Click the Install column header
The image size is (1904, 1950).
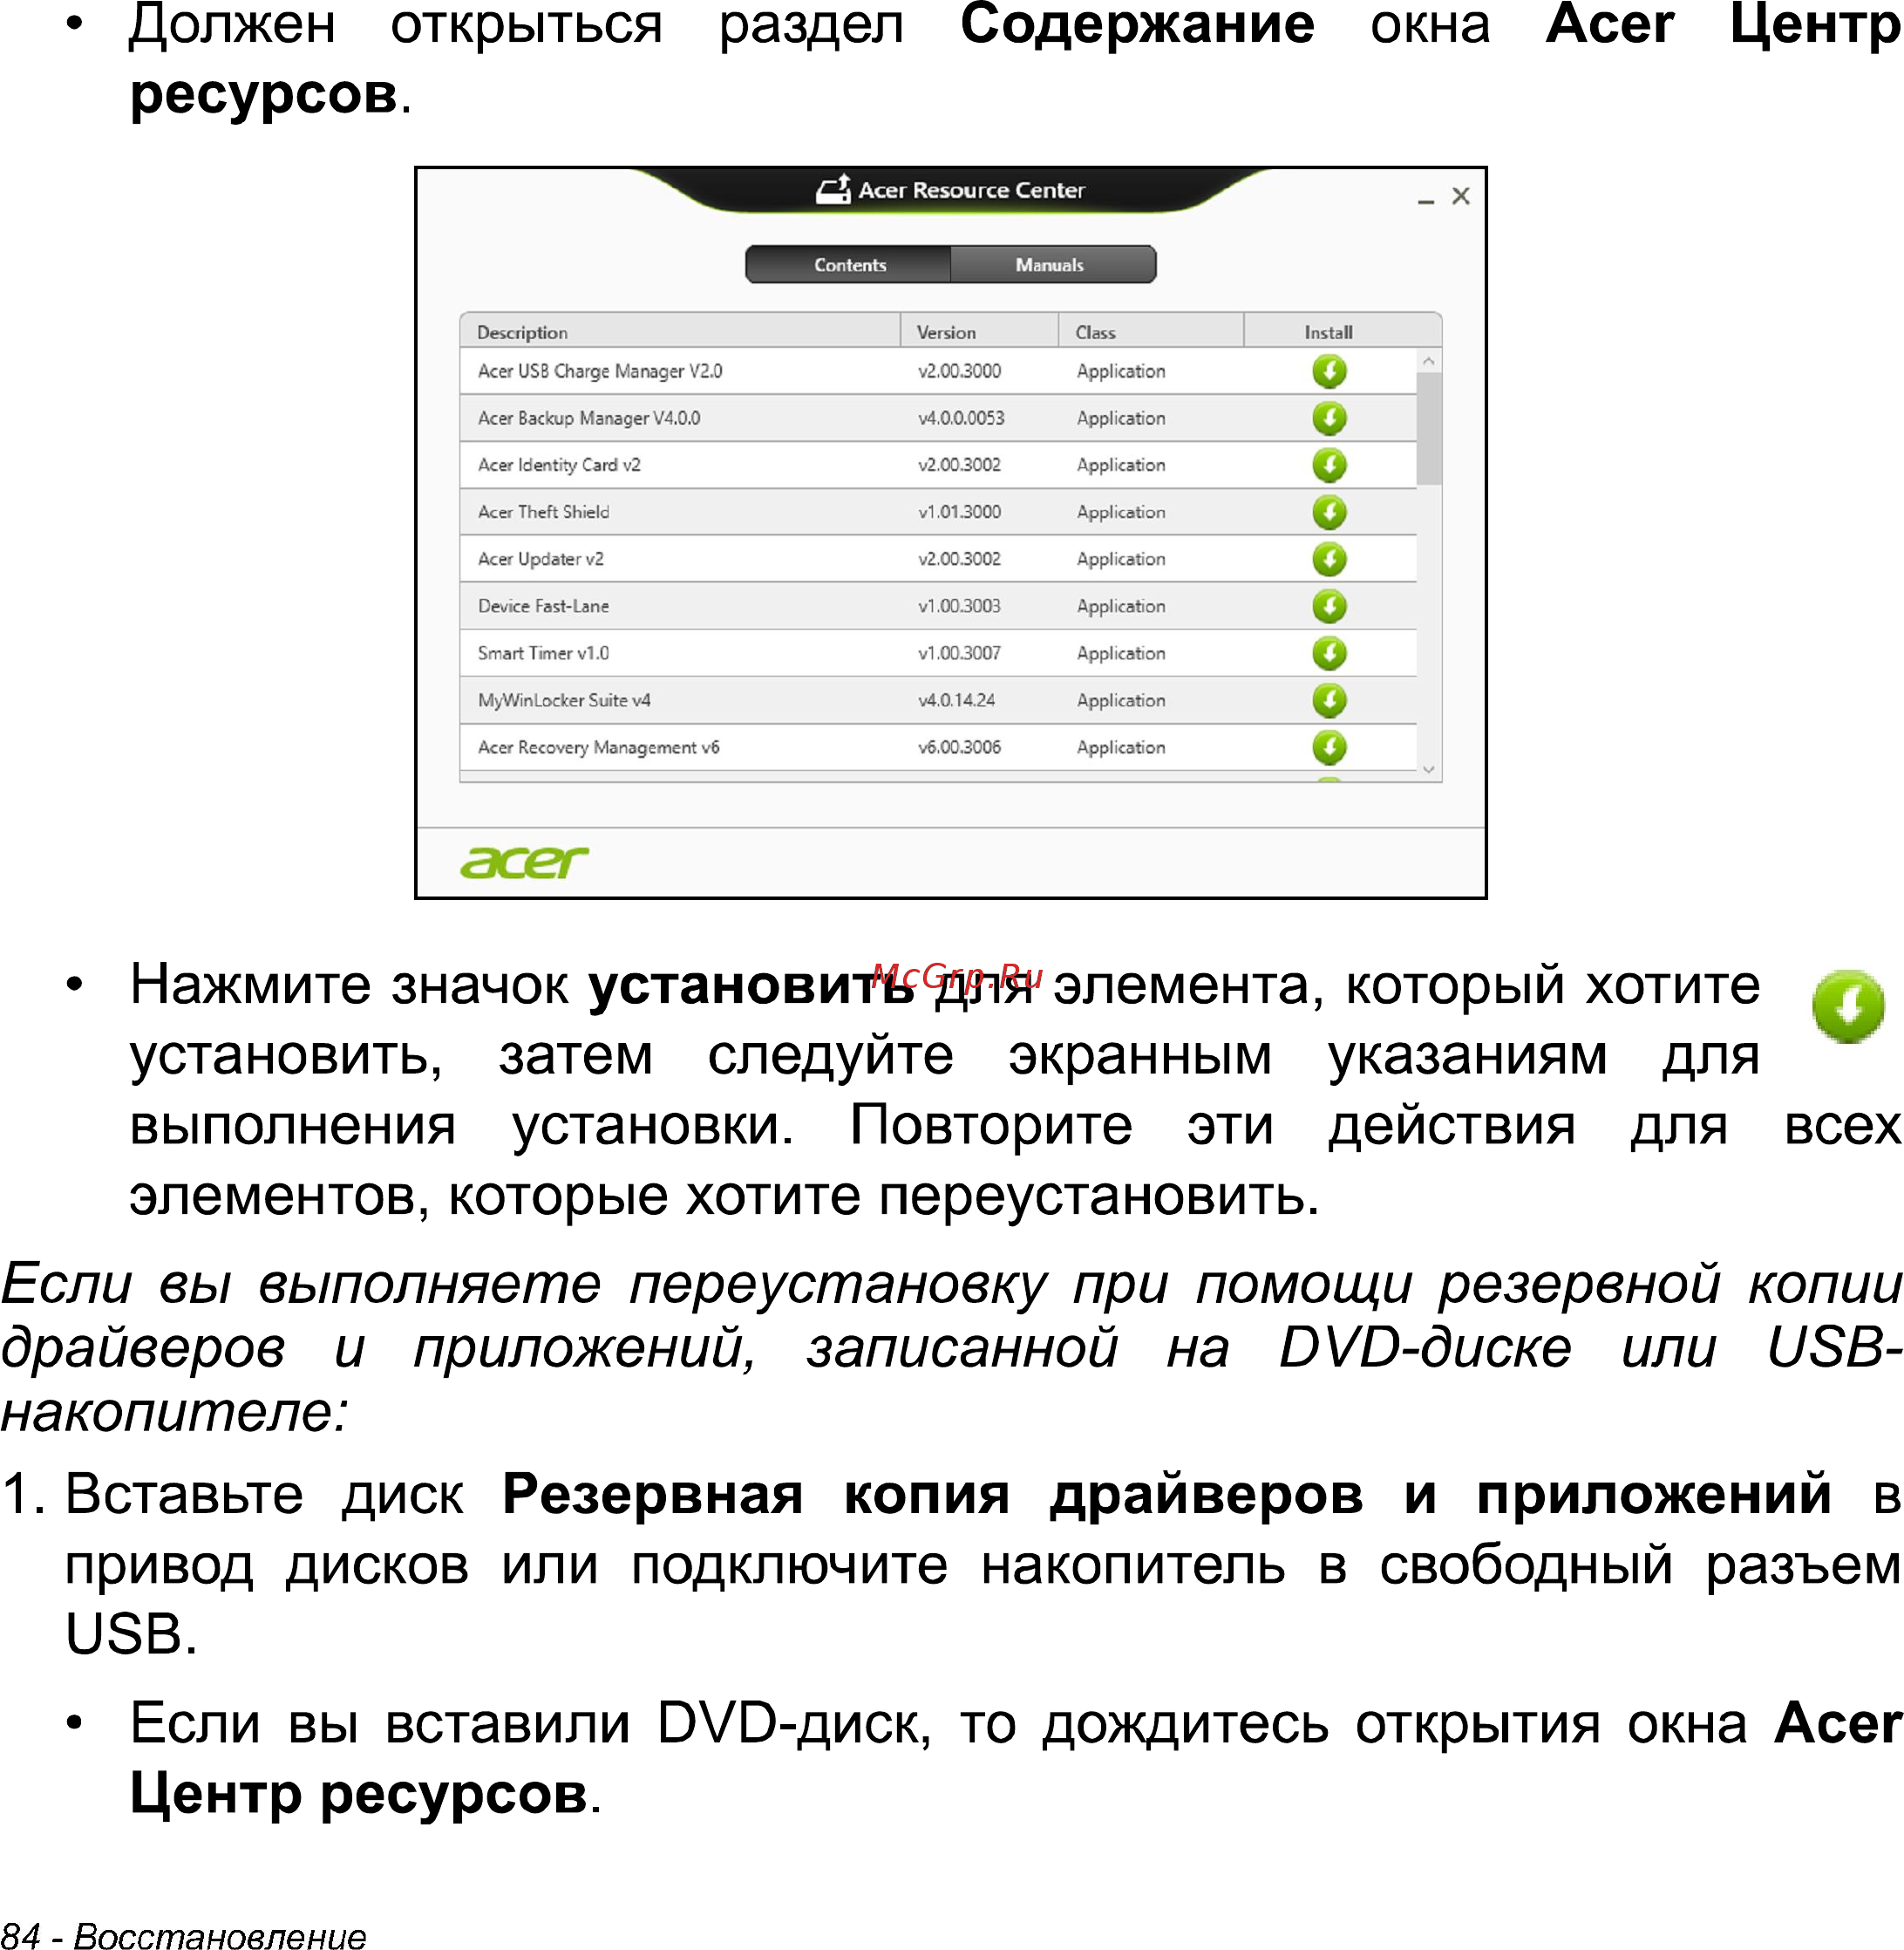click(x=1329, y=331)
